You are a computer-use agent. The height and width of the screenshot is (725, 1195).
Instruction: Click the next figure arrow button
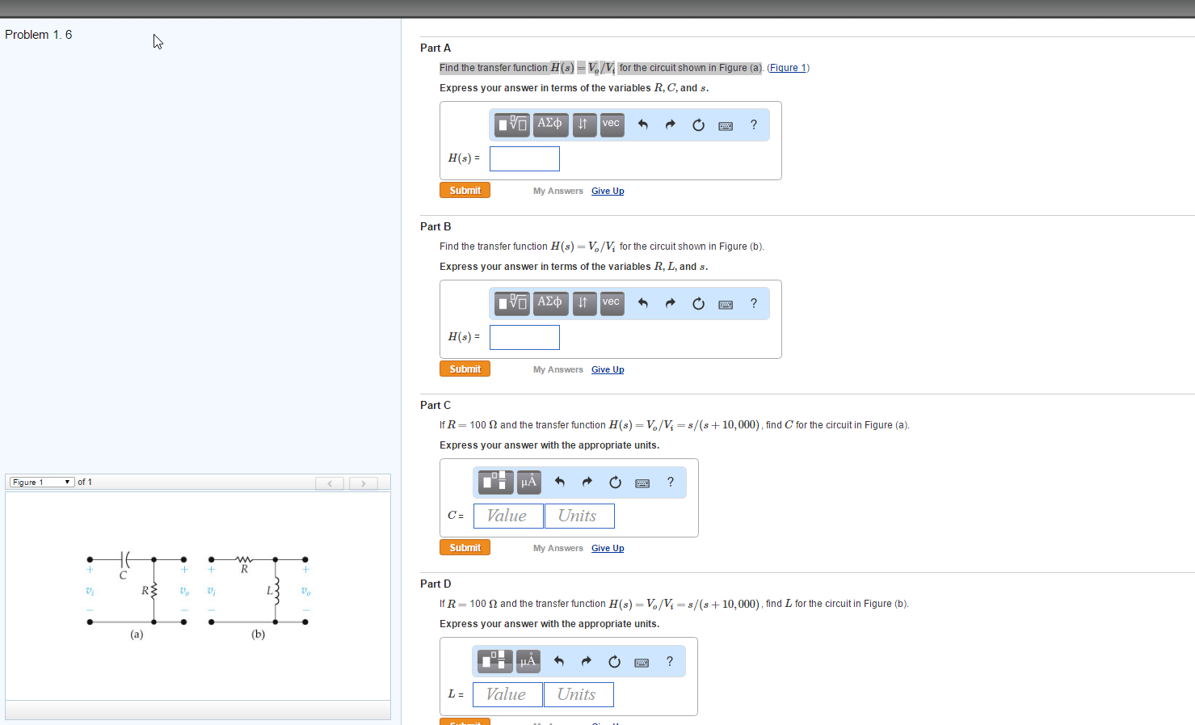(363, 483)
